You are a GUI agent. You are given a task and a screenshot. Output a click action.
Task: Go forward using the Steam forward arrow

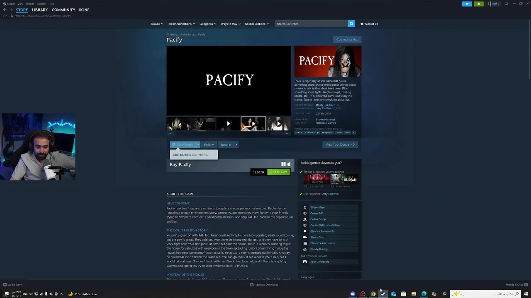(x=11, y=10)
